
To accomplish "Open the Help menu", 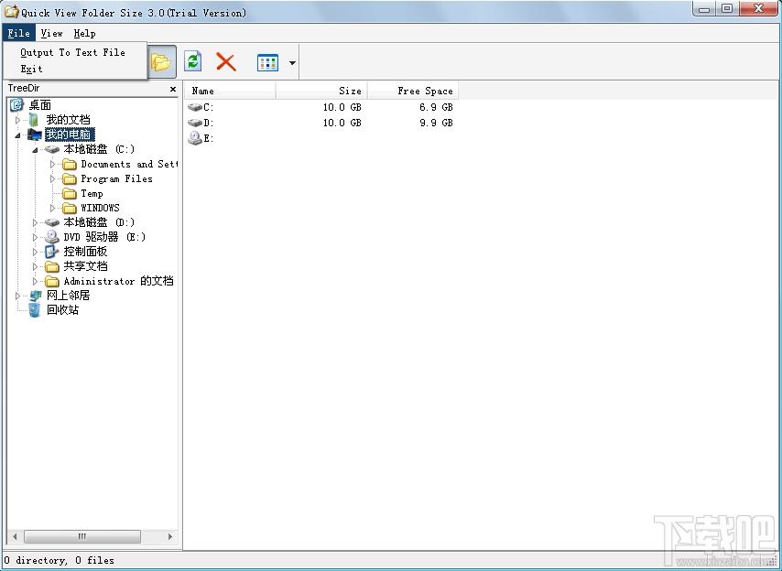I will pos(84,33).
